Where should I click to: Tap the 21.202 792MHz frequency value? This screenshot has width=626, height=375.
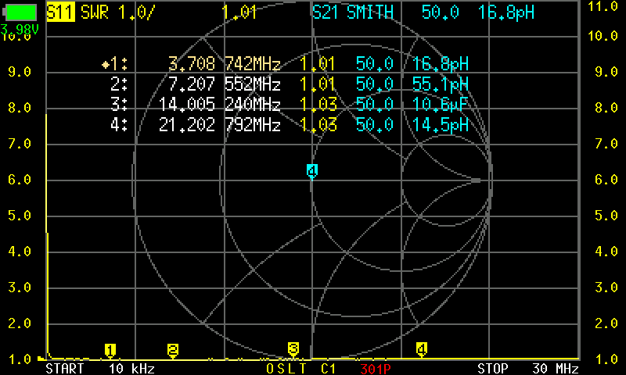(220, 125)
